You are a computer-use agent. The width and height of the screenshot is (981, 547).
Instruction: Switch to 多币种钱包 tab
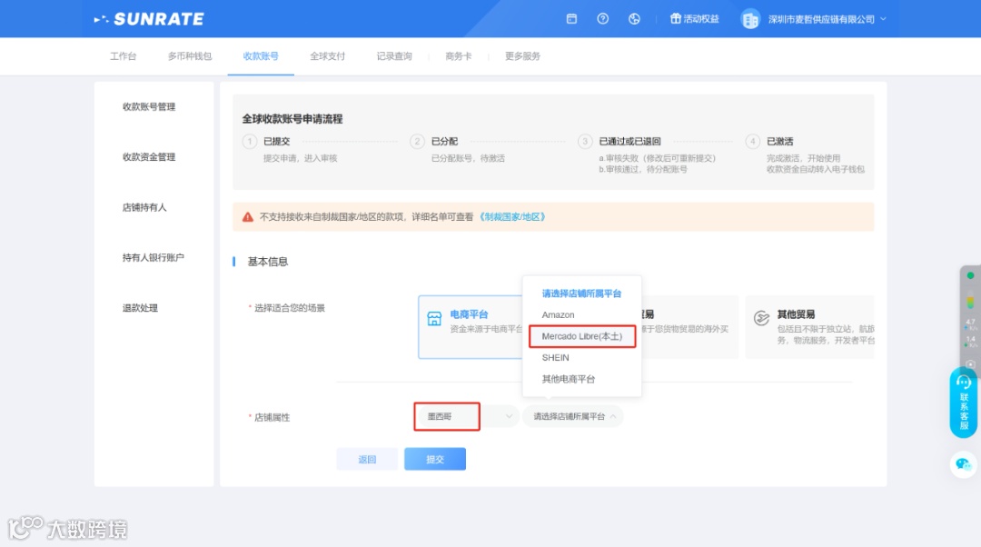tap(190, 56)
